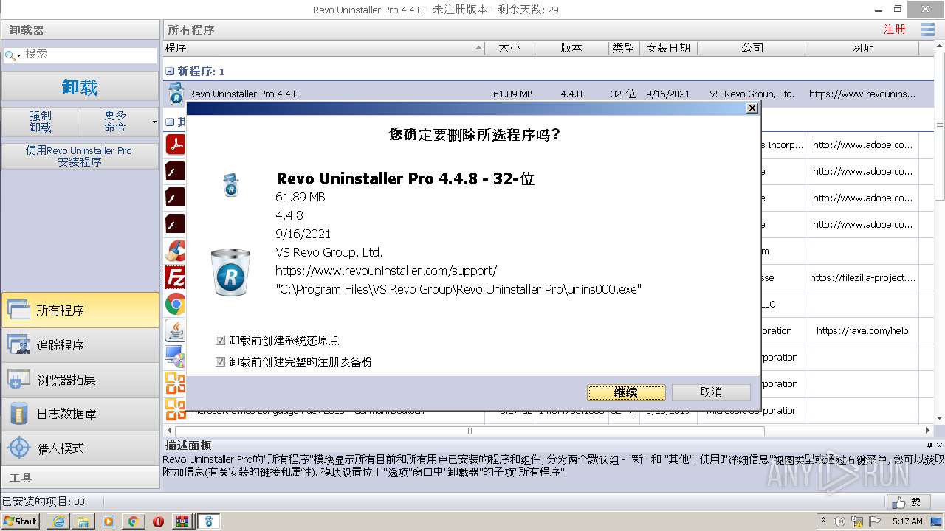
Task: Sort by the 安装日期 column header
Action: point(668,48)
